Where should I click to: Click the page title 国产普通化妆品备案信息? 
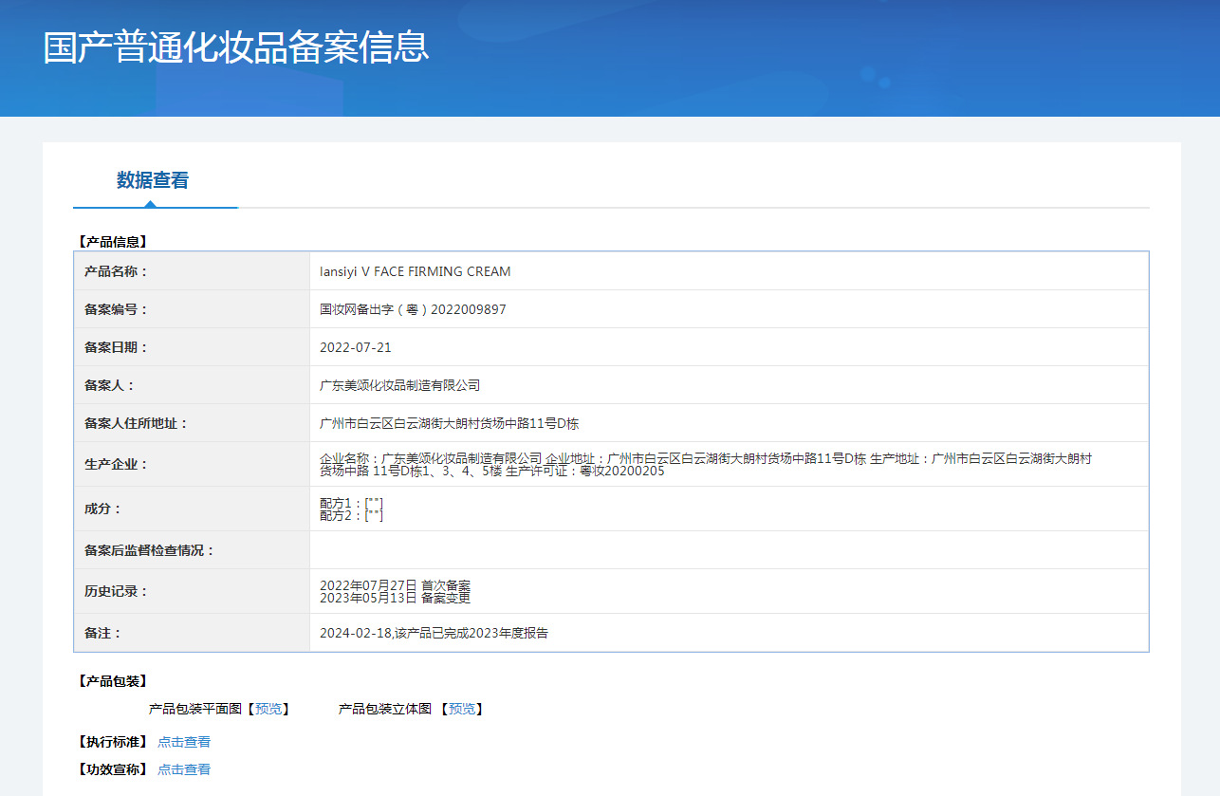click(x=236, y=47)
